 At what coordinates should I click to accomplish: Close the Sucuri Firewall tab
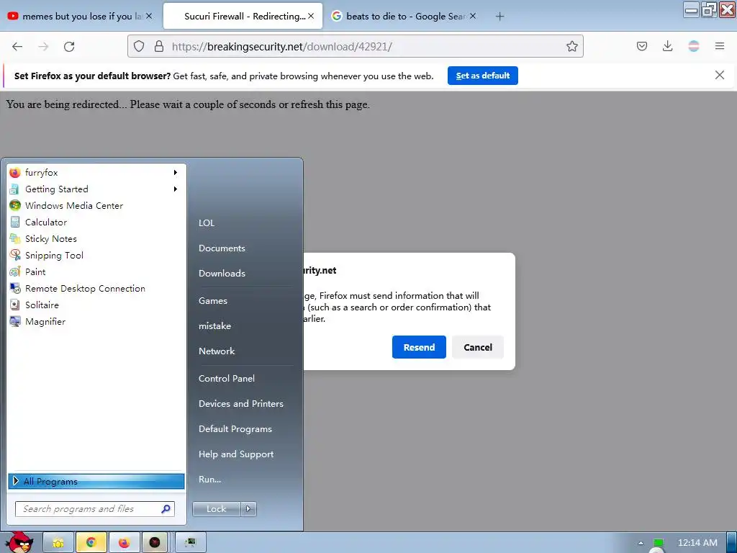(x=311, y=16)
